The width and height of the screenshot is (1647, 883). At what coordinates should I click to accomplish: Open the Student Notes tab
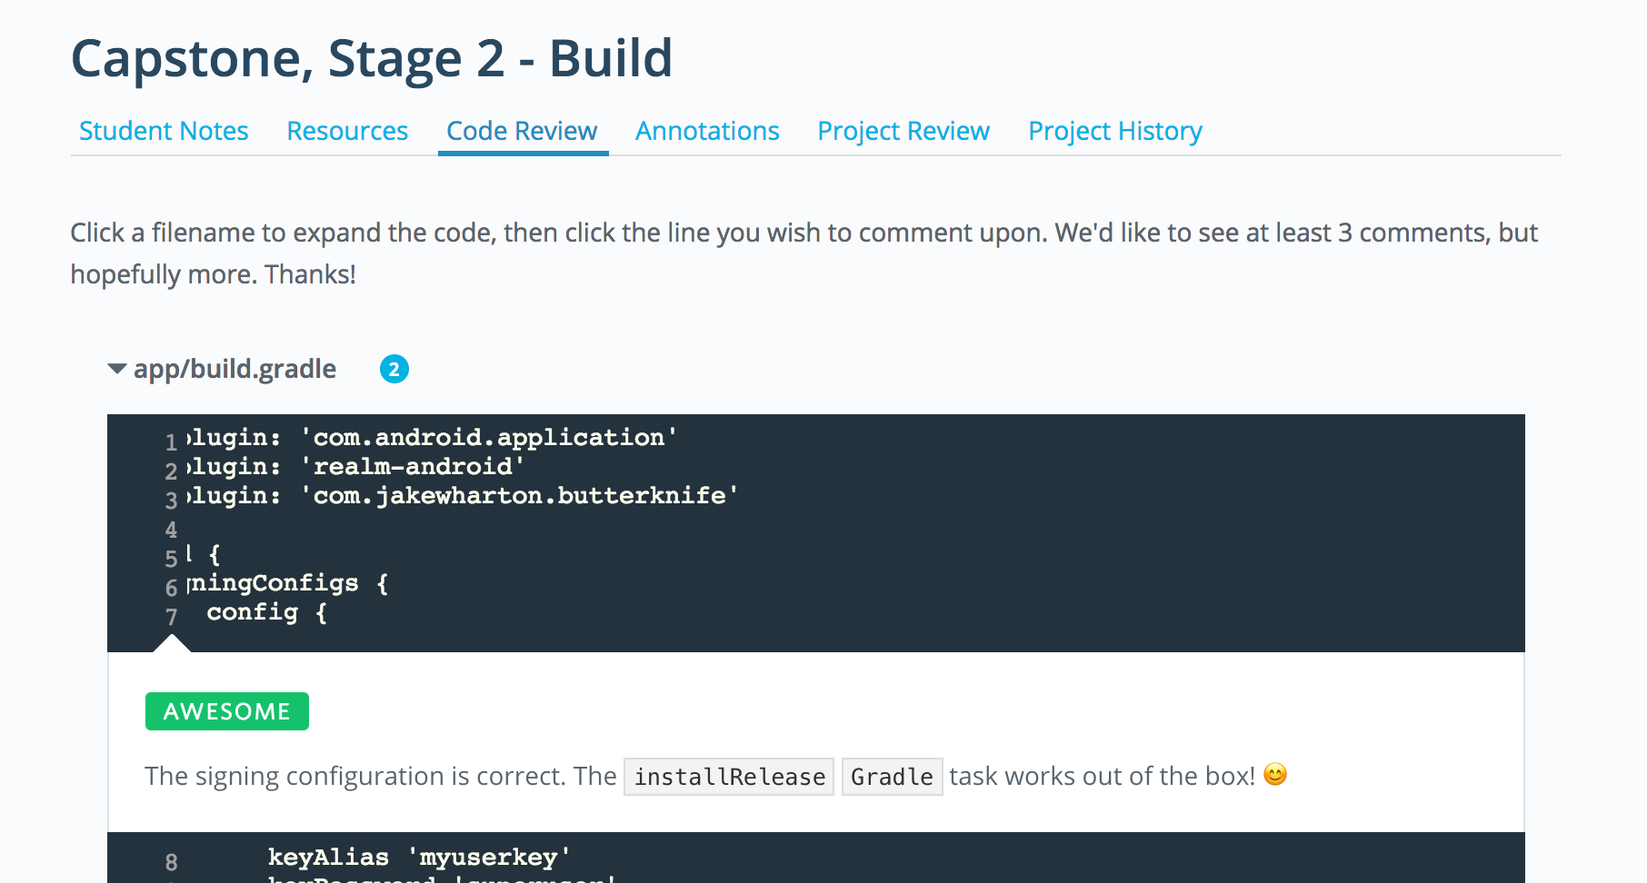pos(164,131)
